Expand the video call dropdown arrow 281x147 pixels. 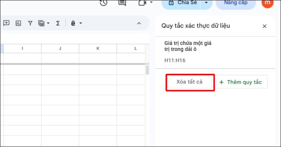pyautogui.click(x=151, y=2)
